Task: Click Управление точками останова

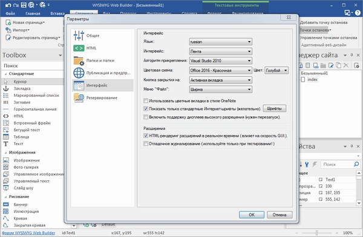Action: pyautogui.click(x=329, y=37)
